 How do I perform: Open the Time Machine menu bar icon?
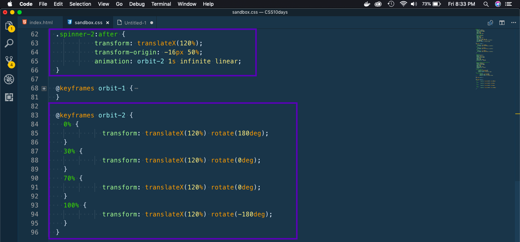tap(391, 4)
